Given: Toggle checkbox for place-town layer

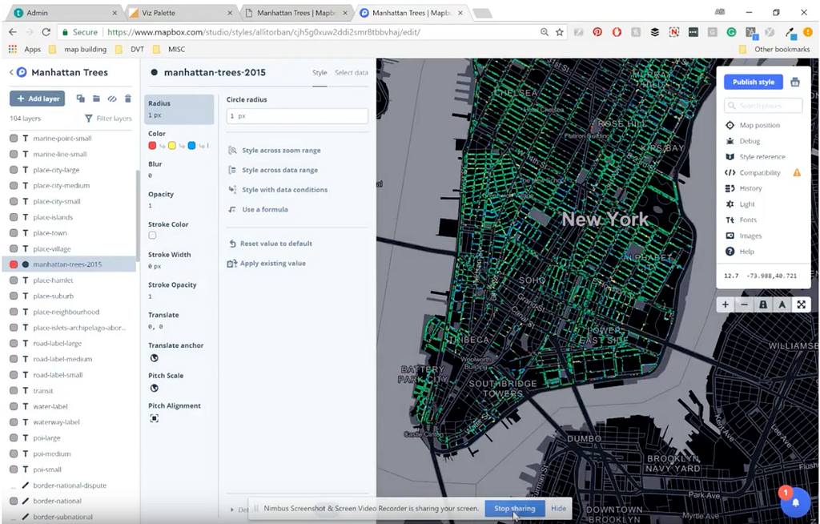Looking at the screenshot, I should 14,233.
